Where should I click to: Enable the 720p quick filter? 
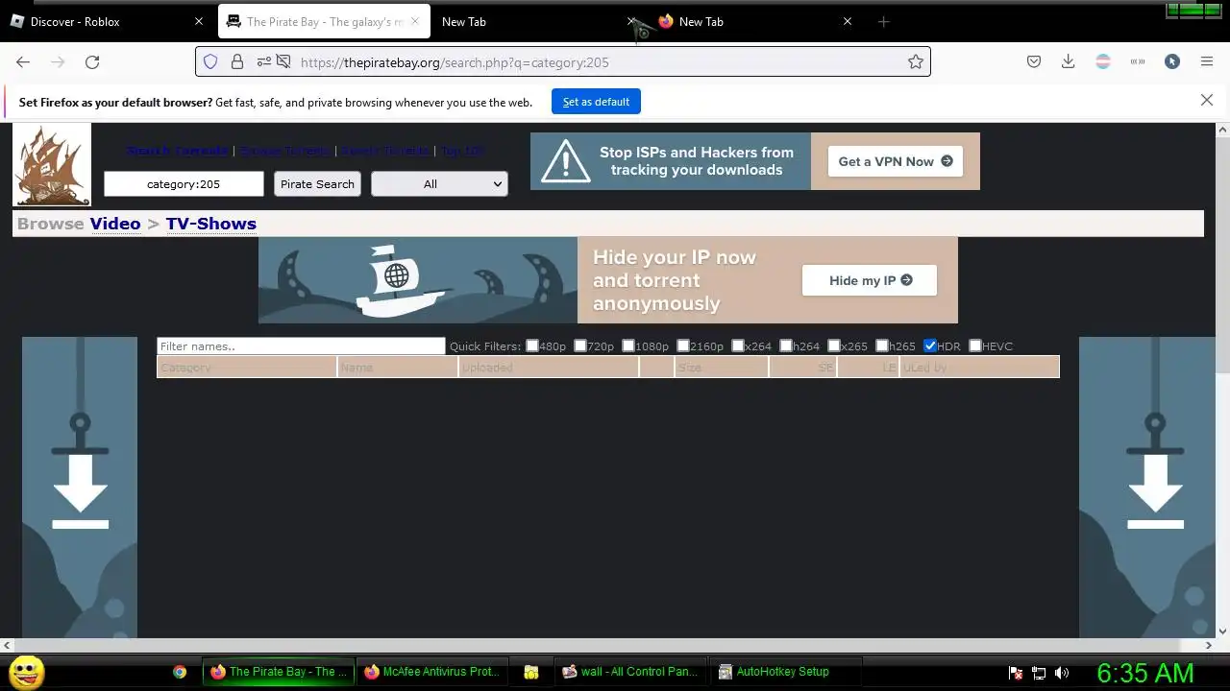(x=580, y=345)
